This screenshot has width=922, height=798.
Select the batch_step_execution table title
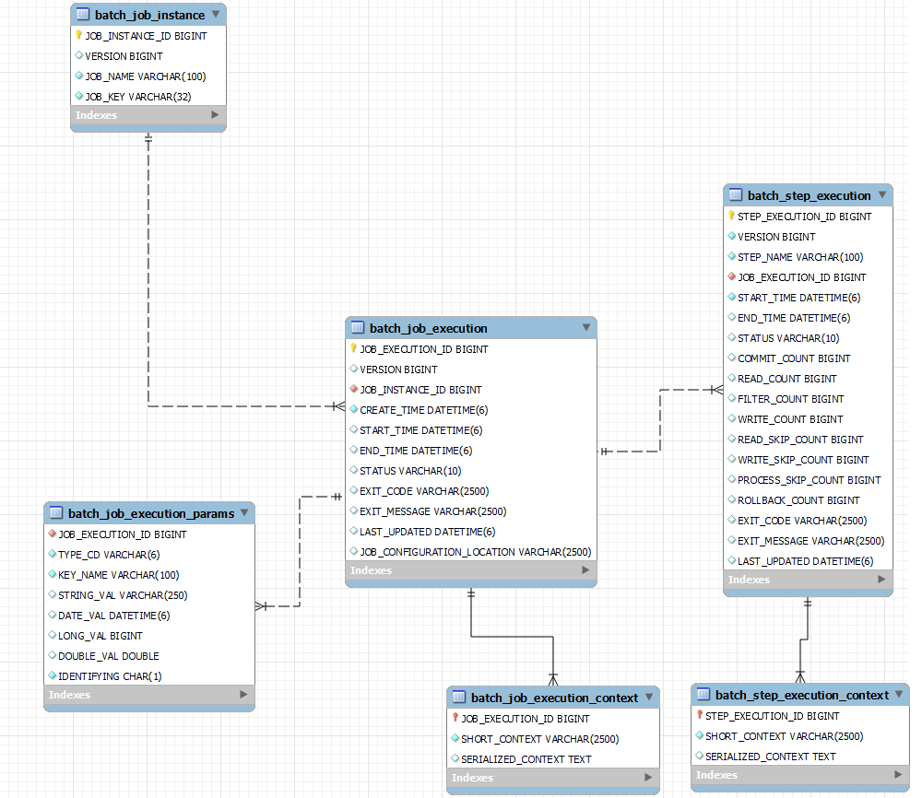pyautogui.click(x=810, y=195)
